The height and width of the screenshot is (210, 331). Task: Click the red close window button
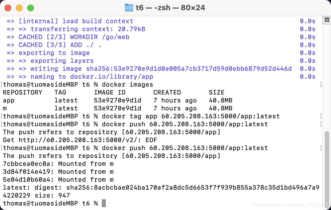(x=8, y=8)
